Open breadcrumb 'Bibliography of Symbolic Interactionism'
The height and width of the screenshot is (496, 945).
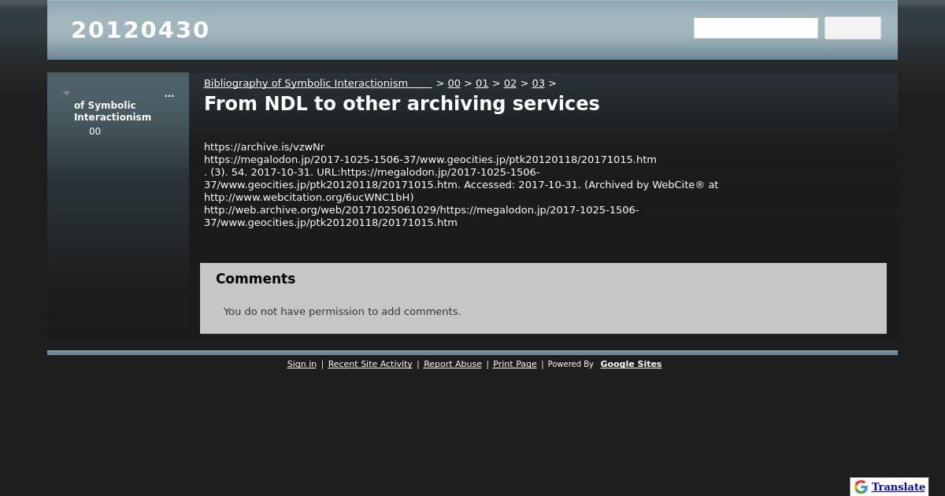[x=317, y=83]
